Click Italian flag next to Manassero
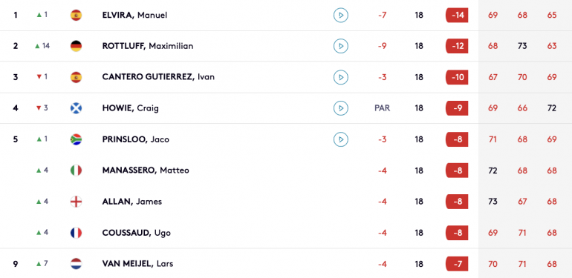The image size is (572, 278). tap(76, 171)
